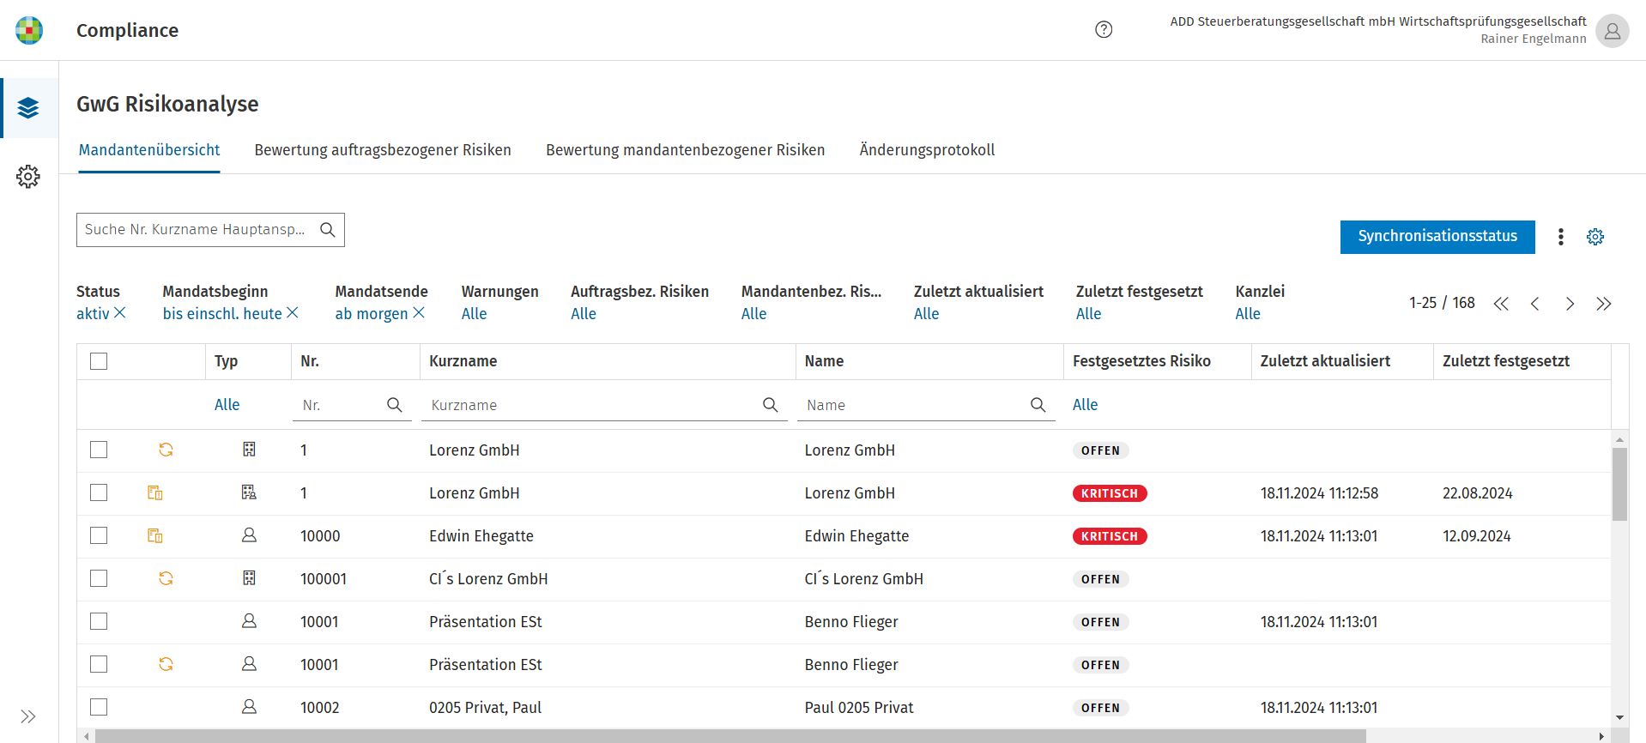Click the search icon in the Kurzname filter
1646x743 pixels.
click(771, 405)
